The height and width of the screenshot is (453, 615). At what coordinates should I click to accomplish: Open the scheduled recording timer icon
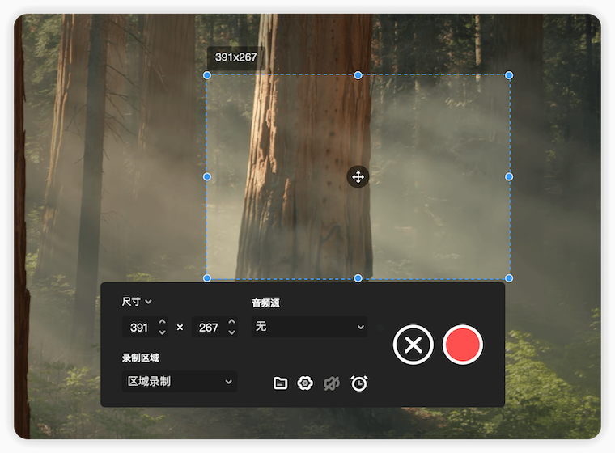359,383
